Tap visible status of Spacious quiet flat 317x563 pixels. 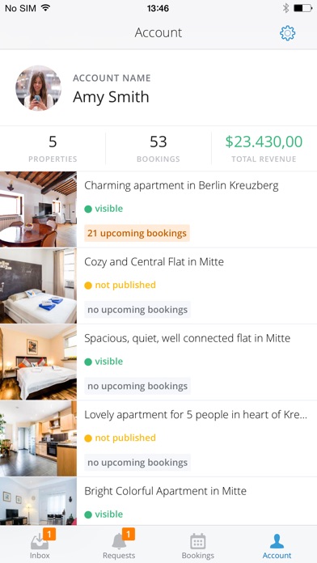point(104,362)
